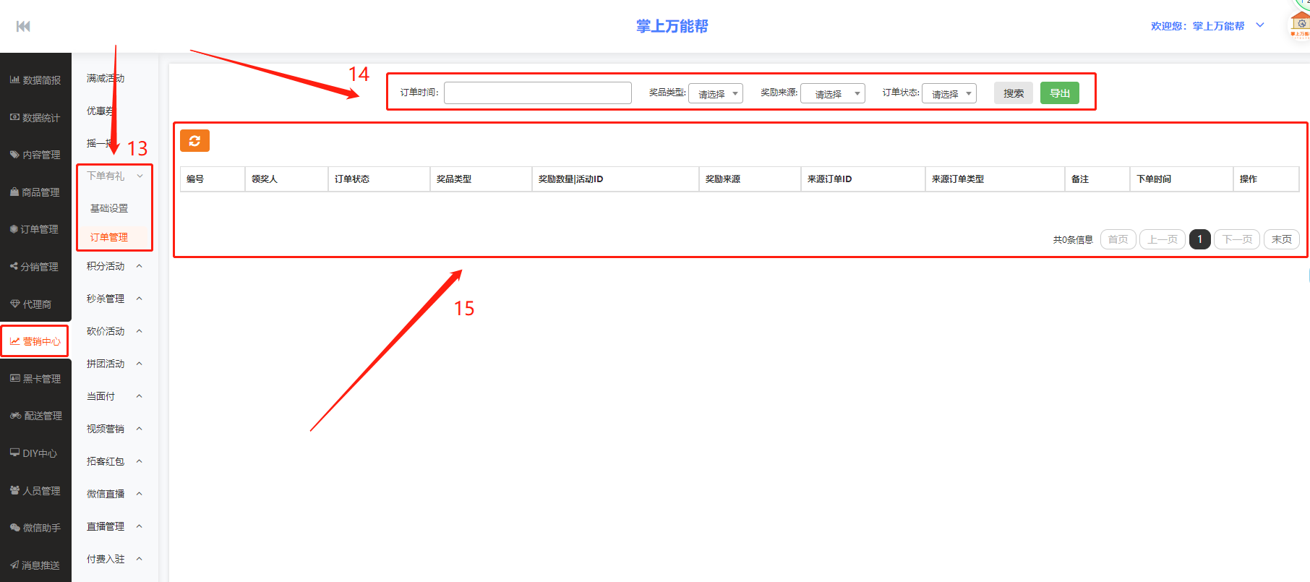The width and height of the screenshot is (1310, 582).
Task: Collapse the 下单有礼 menu group
Action: pyautogui.click(x=114, y=176)
